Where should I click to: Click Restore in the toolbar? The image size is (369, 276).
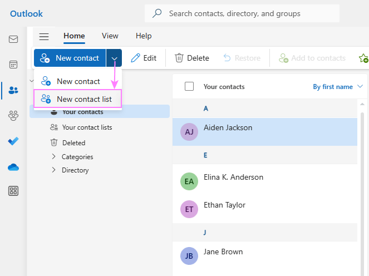pyautogui.click(x=242, y=58)
